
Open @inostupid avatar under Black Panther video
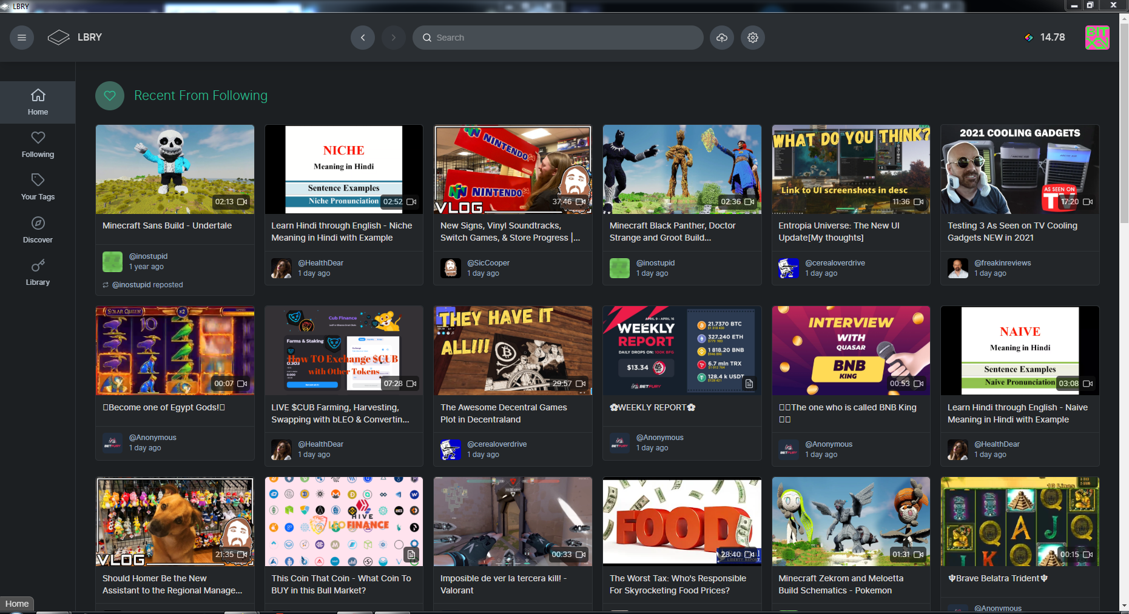tap(619, 268)
